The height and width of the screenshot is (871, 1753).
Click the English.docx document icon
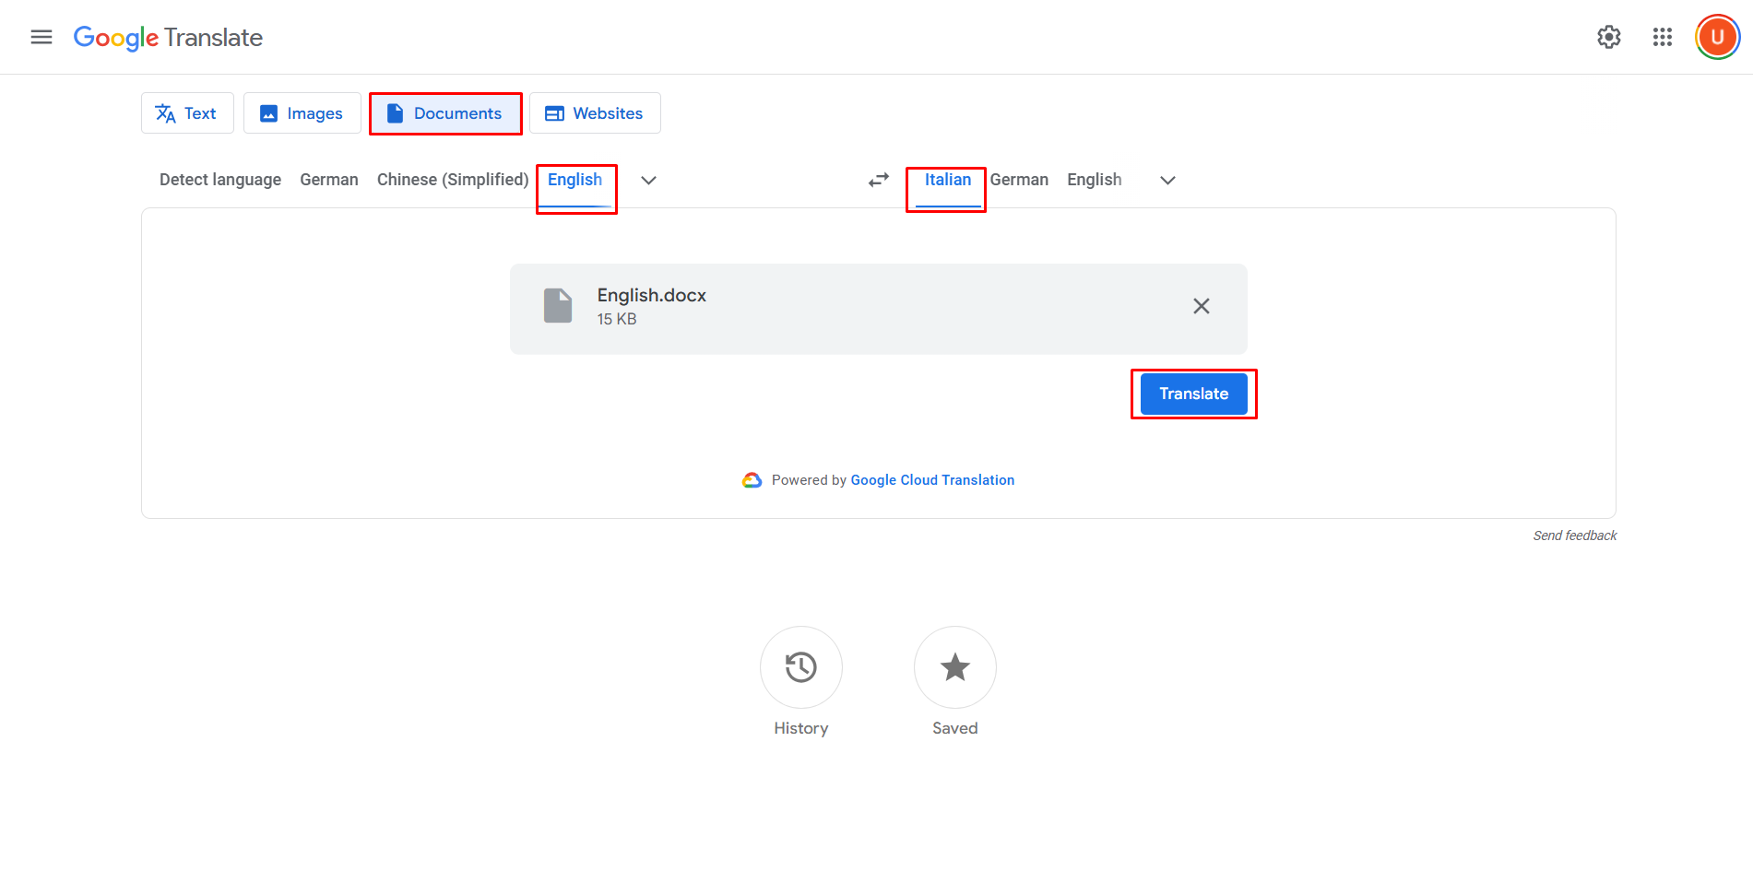(558, 305)
